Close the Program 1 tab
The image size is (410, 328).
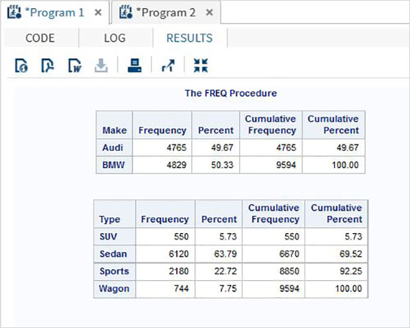pyautogui.click(x=98, y=12)
